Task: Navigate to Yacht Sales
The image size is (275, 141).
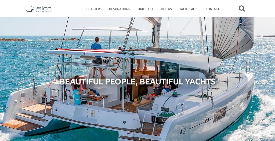Action: (189, 9)
